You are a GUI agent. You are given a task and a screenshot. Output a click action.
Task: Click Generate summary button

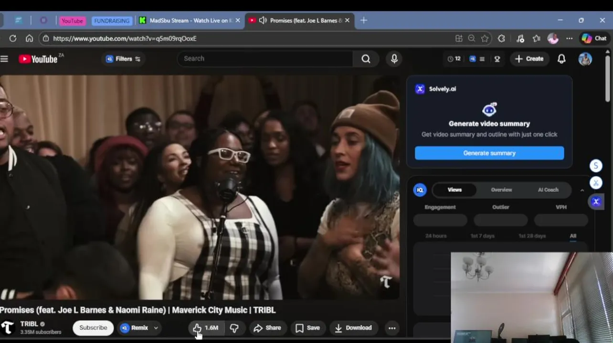[489, 153]
